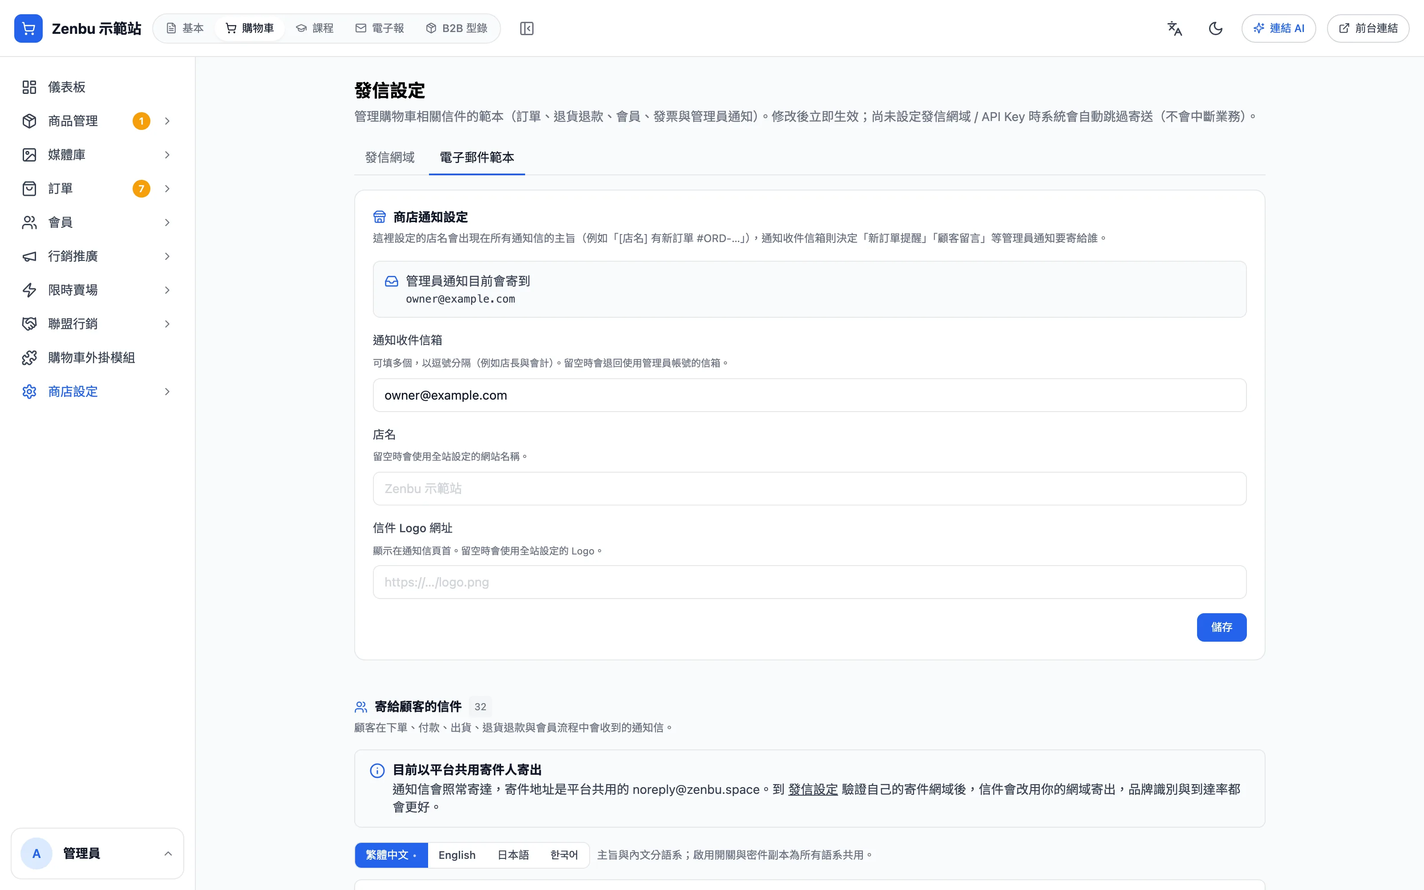Click the inbox icon beside 管理員通知目前會寄到
The image size is (1424, 890).
pyautogui.click(x=391, y=281)
